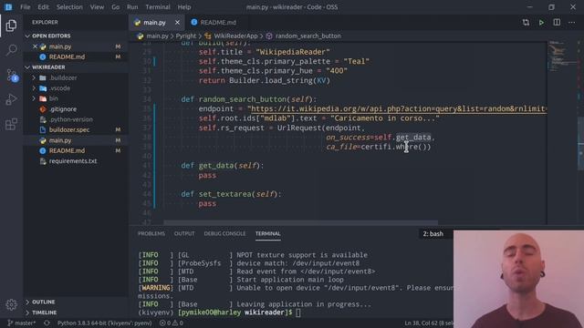Open buildozer.spec file in explorer
The height and width of the screenshot is (328, 584).
[69, 129]
